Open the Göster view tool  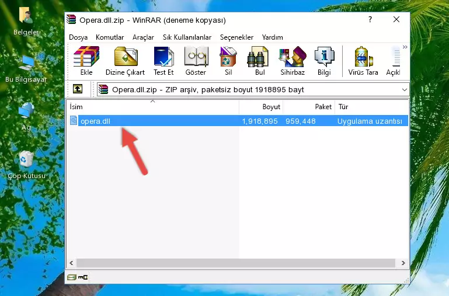tap(196, 61)
